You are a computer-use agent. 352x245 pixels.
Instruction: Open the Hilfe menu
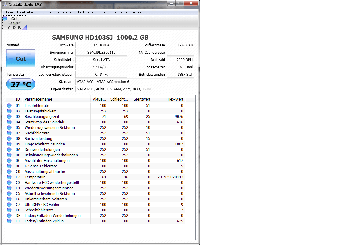click(x=101, y=12)
